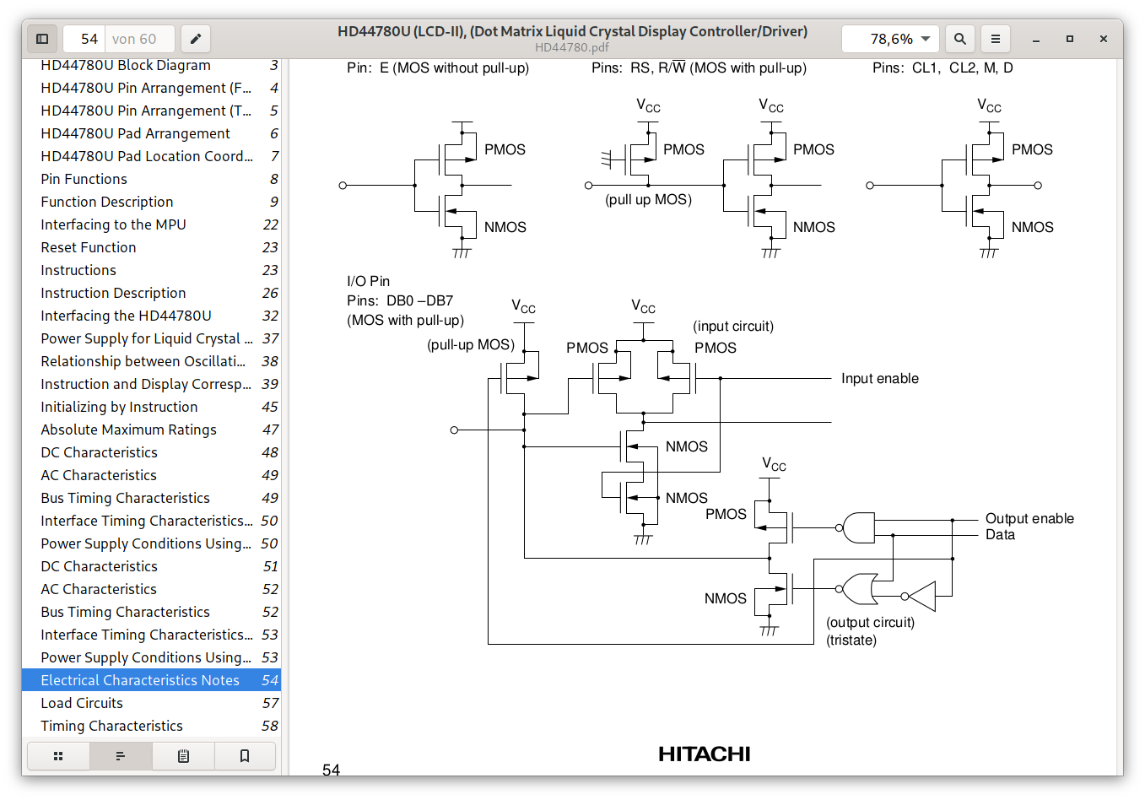Image resolution: width=1145 pixels, height=800 pixels.
Task: Go to Reset Function section
Action: tap(151, 247)
